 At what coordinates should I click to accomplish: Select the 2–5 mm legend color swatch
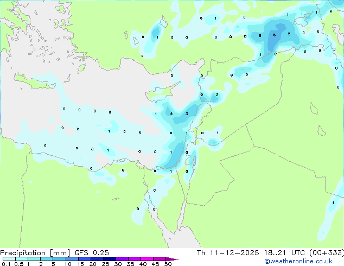click(x=47, y=259)
